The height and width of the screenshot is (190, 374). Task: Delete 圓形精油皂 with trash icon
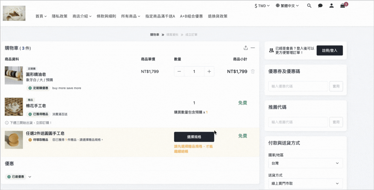tap(253, 71)
